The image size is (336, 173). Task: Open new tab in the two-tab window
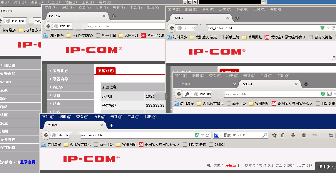[x=306, y=84]
